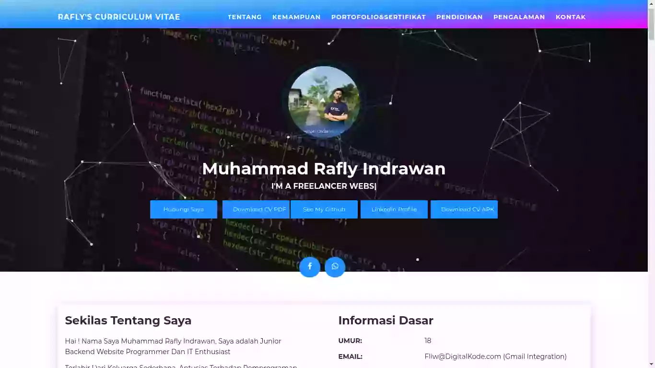The width and height of the screenshot is (655, 368).
Task: Click the Download CV APK button
Action: tap(464, 209)
